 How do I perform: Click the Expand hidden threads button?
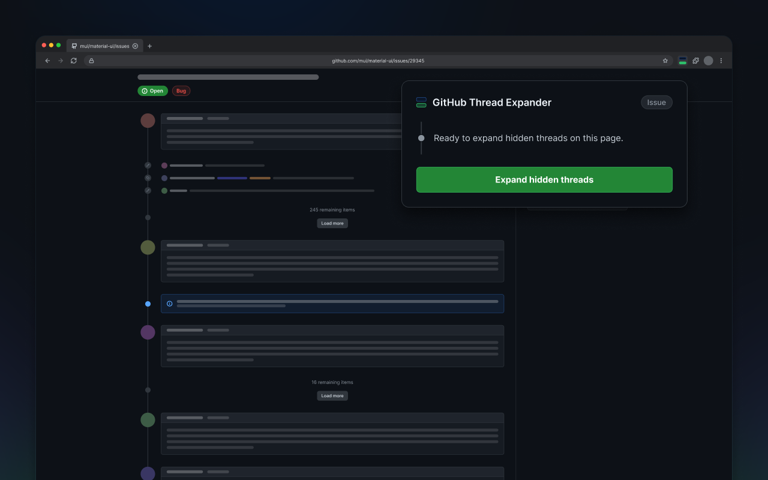tap(544, 179)
